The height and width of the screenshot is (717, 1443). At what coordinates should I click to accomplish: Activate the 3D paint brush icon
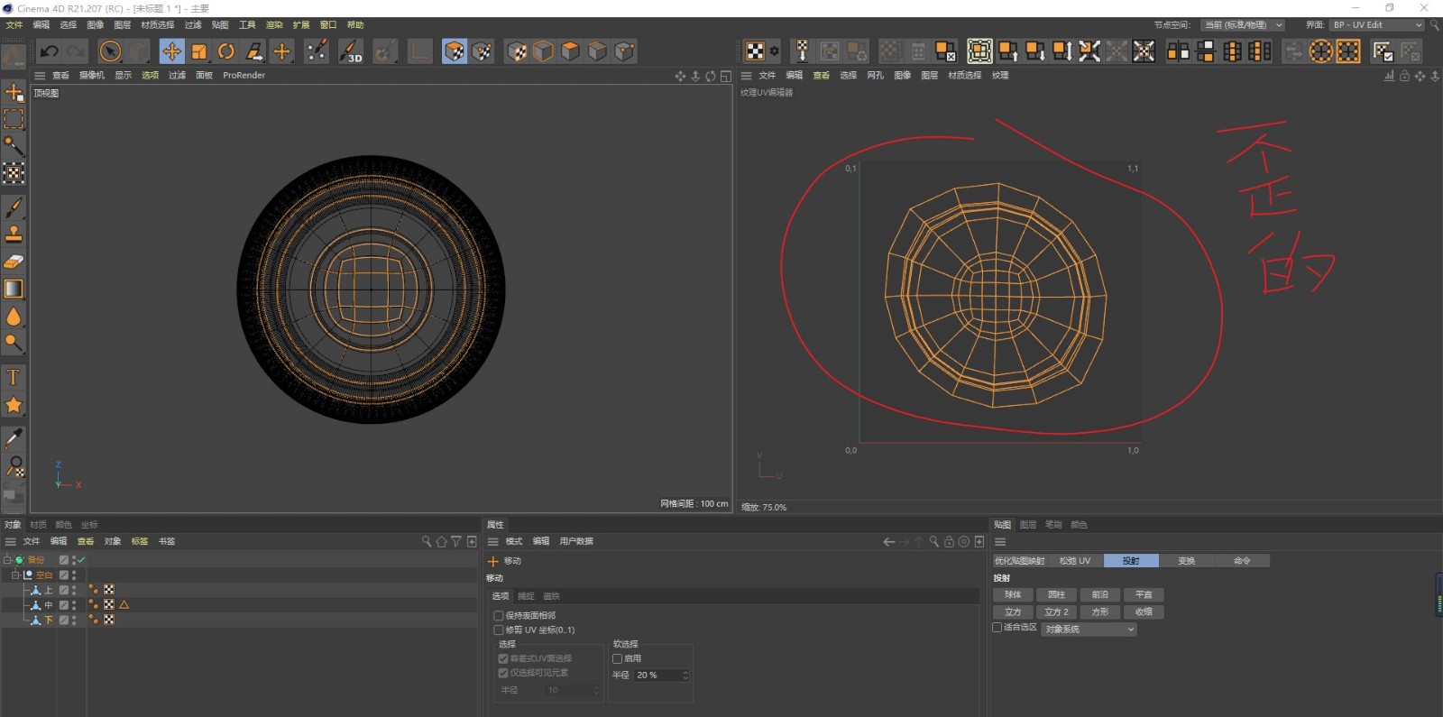[x=351, y=51]
